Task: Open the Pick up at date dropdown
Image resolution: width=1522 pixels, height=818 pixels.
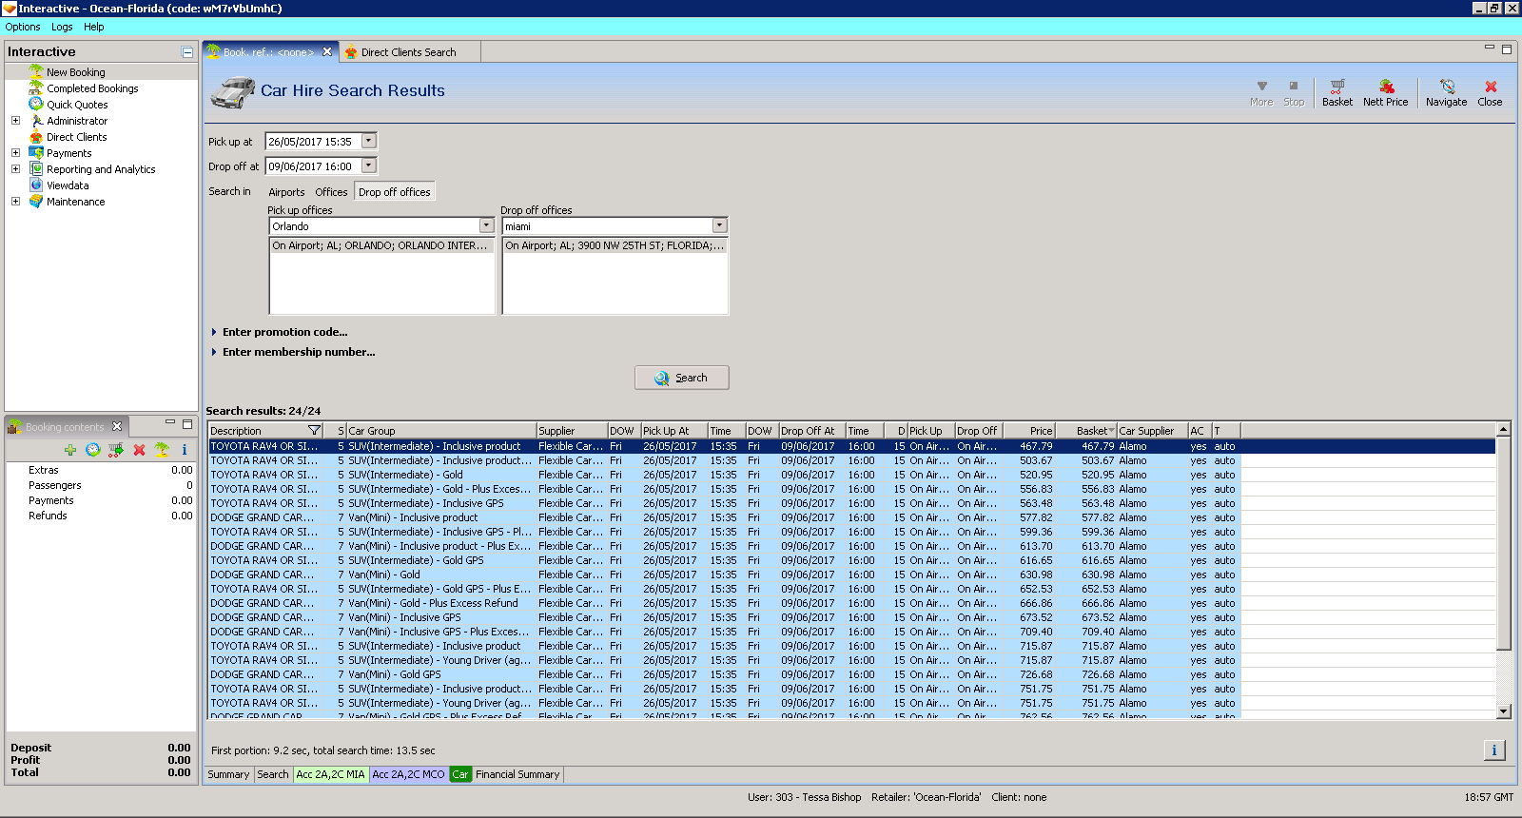Action: [x=369, y=141]
